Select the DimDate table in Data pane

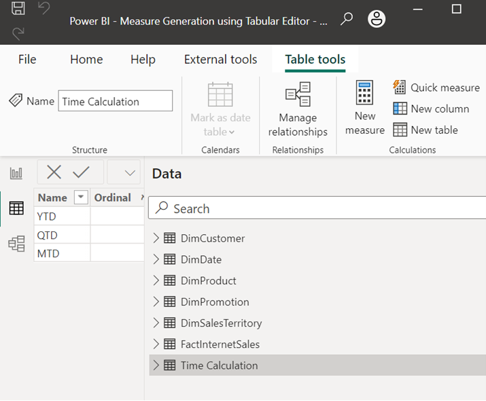201,259
